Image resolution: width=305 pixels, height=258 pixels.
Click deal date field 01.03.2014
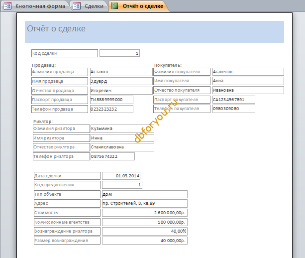coord(121,176)
